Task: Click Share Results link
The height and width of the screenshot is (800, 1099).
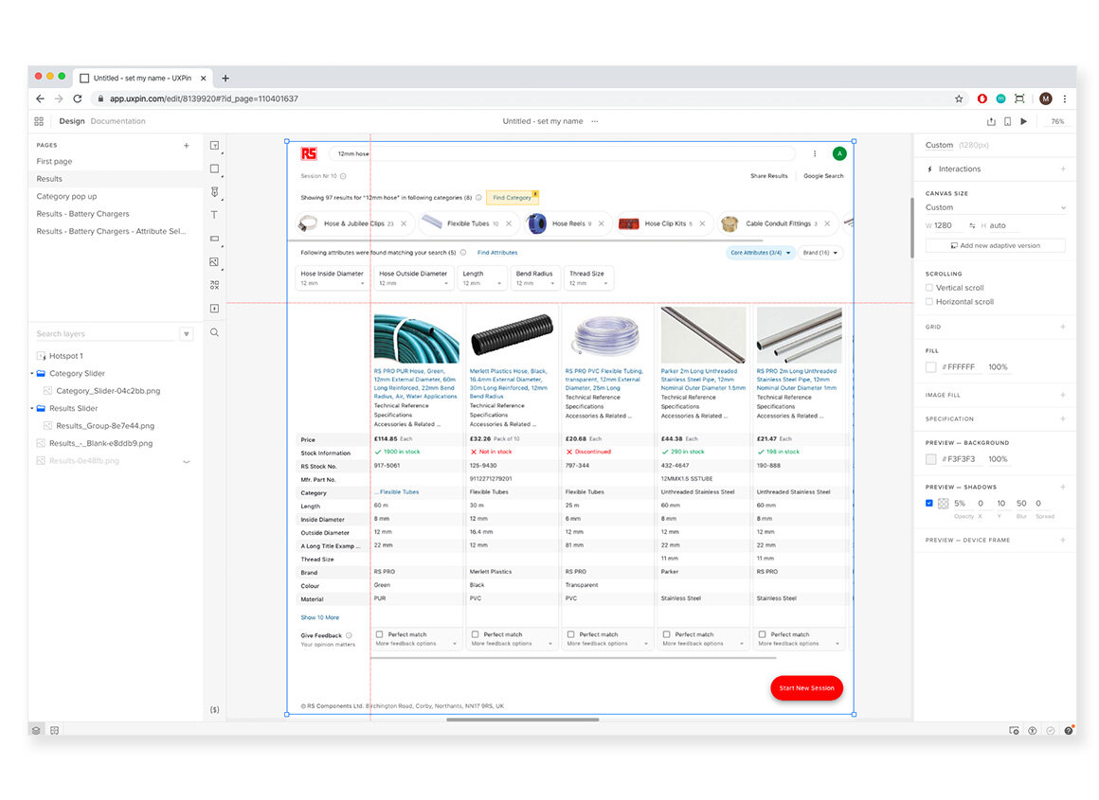Action: pyautogui.click(x=769, y=176)
